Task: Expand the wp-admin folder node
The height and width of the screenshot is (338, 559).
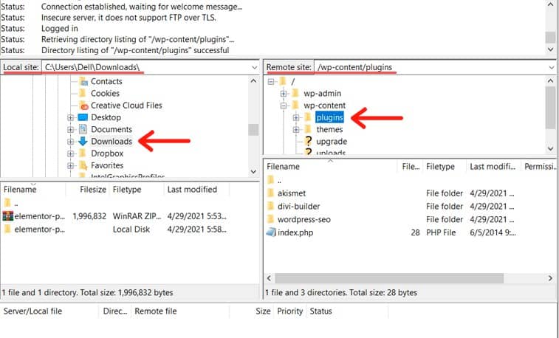Action: 284,94
